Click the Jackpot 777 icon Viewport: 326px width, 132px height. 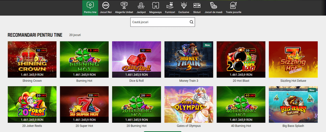point(141,5)
